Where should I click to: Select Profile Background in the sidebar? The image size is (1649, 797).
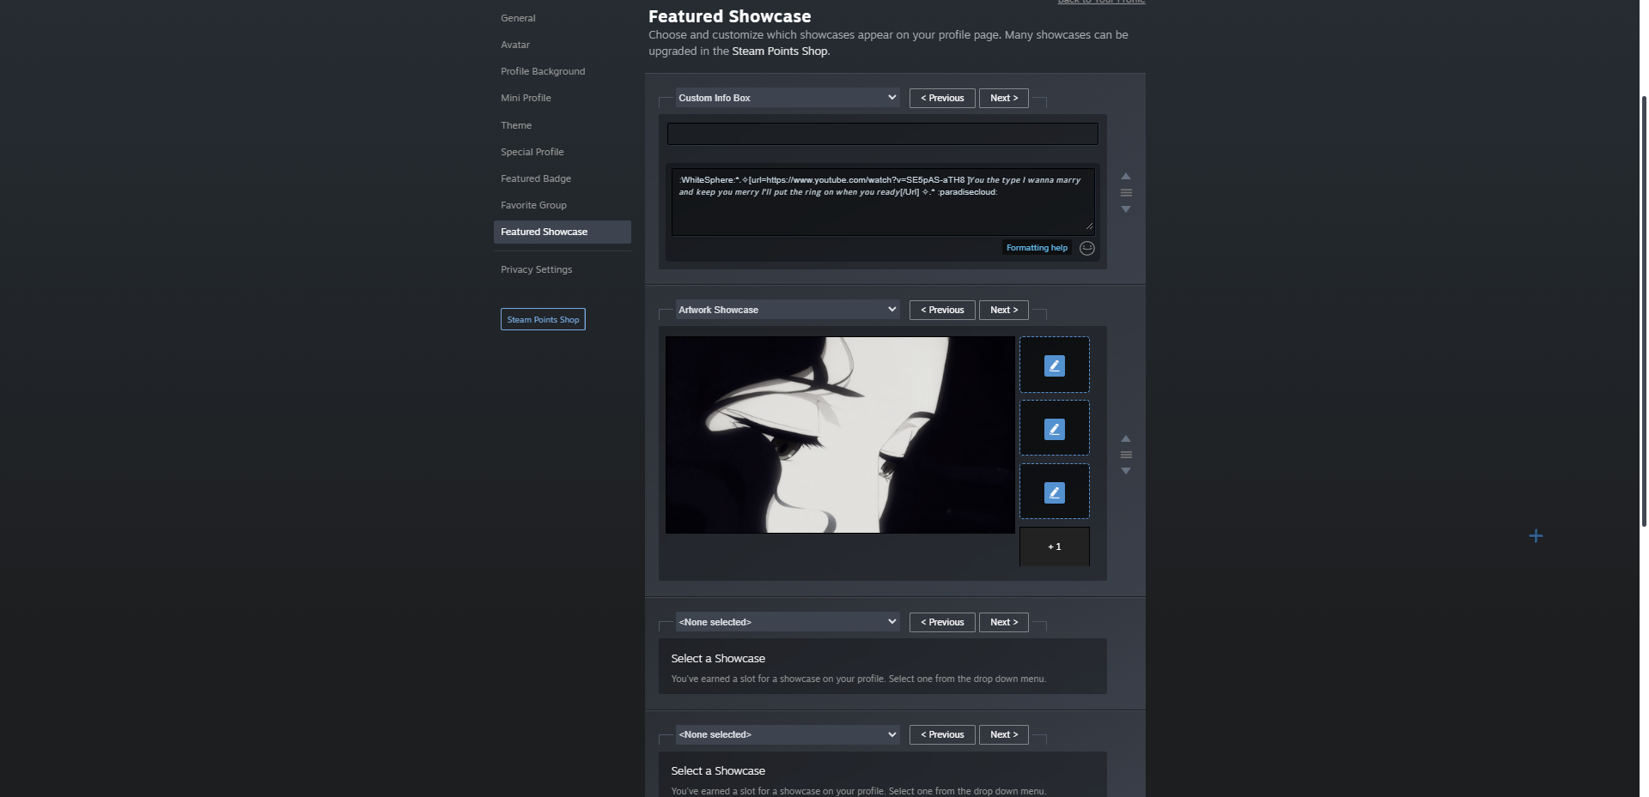click(x=543, y=71)
